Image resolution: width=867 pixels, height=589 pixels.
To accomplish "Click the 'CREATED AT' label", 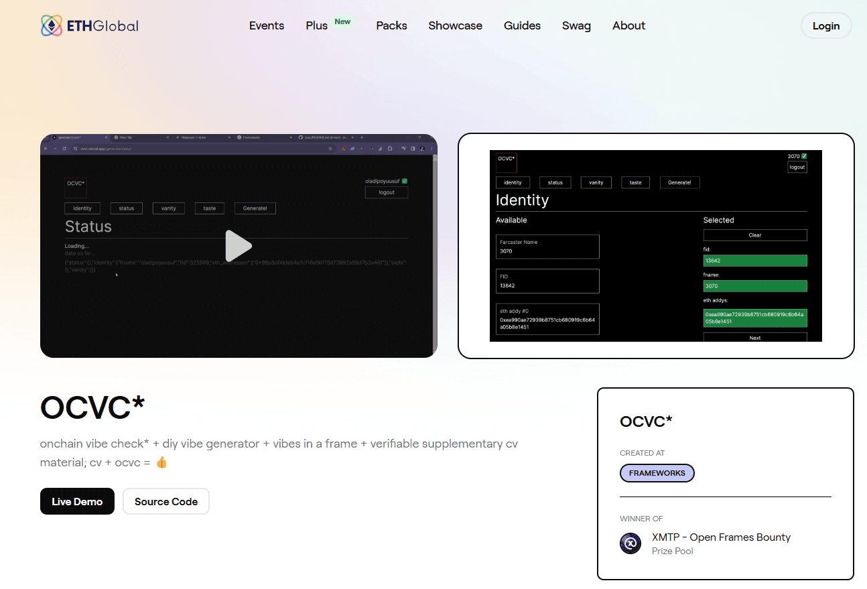I will (x=643, y=453).
